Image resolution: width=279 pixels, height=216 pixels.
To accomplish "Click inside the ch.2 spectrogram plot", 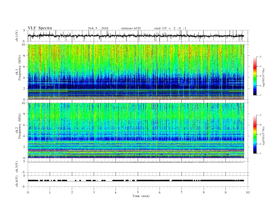I will pyautogui.click(x=136, y=130).
